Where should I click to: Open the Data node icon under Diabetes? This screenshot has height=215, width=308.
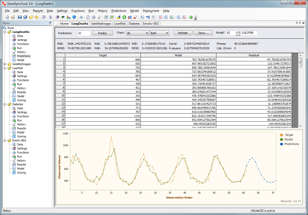[x=14, y=108]
